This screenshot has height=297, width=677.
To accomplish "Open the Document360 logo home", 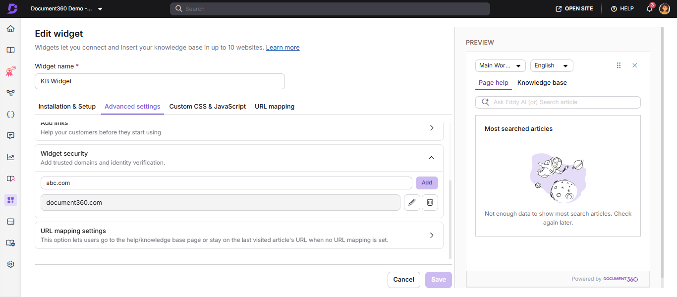I will tap(12, 8).
